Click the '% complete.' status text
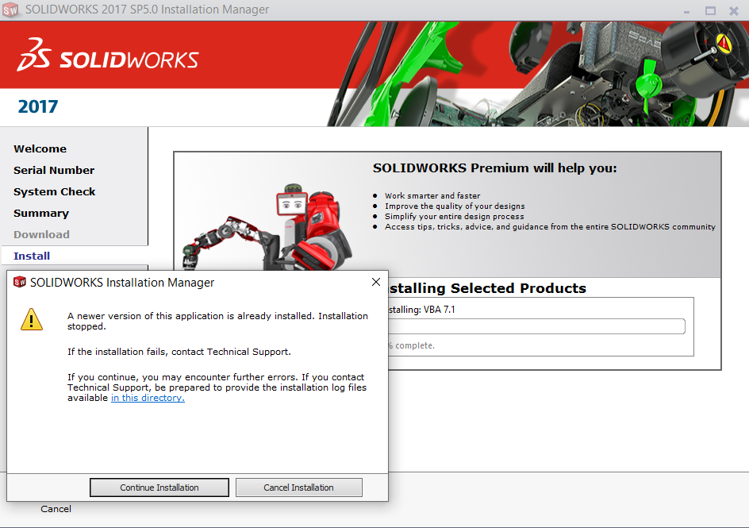The image size is (749, 528). [411, 345]
